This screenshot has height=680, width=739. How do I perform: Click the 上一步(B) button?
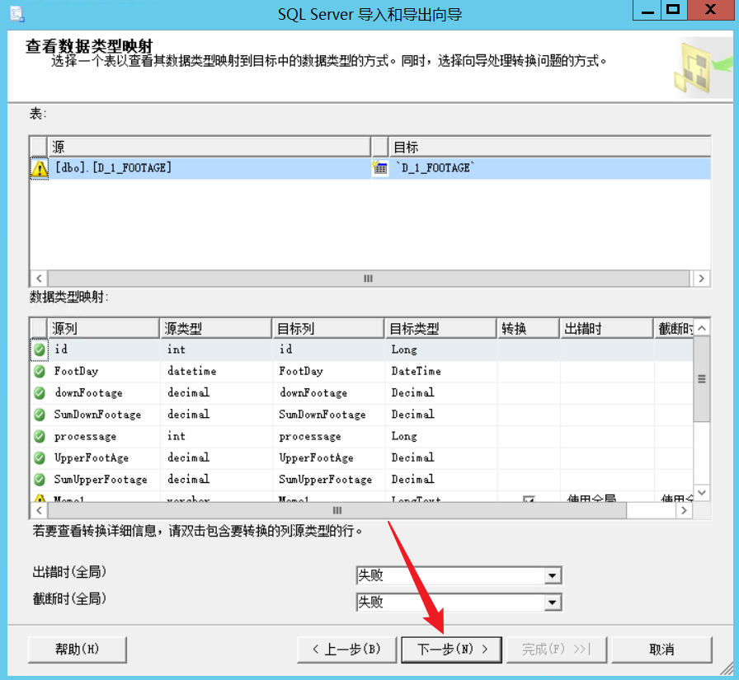tap(346, 649)
